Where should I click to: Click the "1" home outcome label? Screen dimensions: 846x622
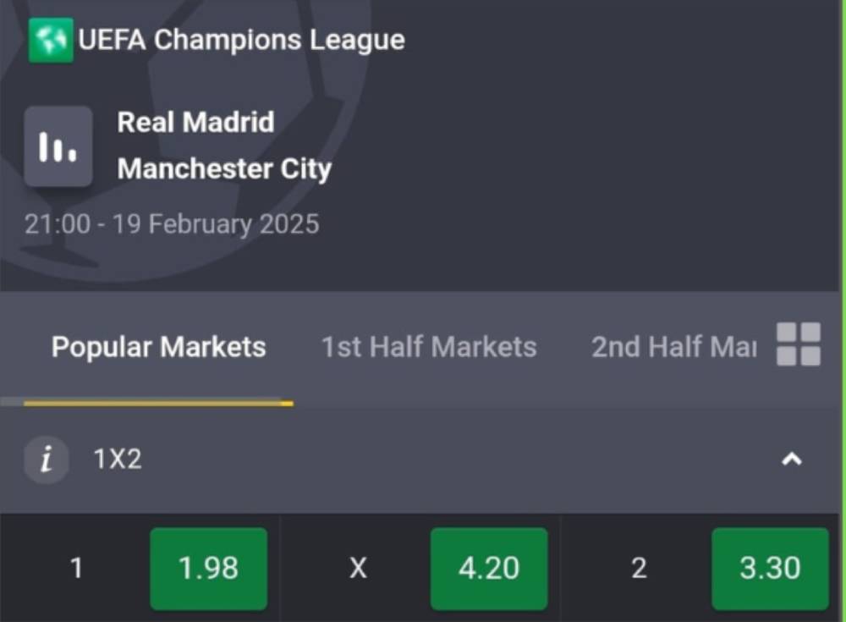coord(76,568)
